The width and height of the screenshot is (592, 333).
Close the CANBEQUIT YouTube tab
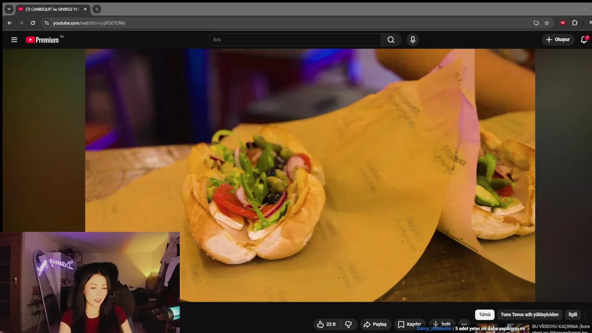click(85, 9)
